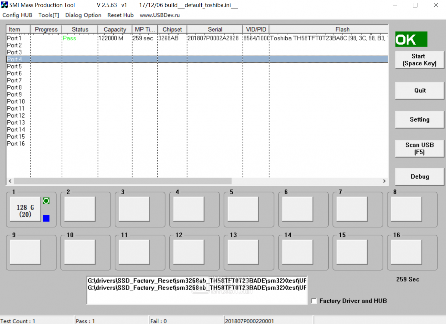This screenshot has height=324, width=446.
Task: Click the horizontal scrollbar thumb in port list
Action: (123, 181)
